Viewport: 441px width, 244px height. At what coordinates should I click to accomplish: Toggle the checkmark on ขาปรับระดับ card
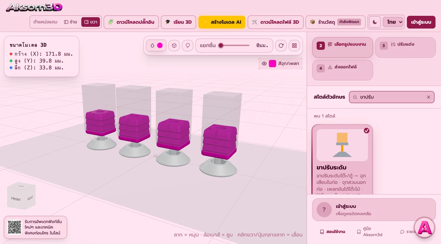367,131
